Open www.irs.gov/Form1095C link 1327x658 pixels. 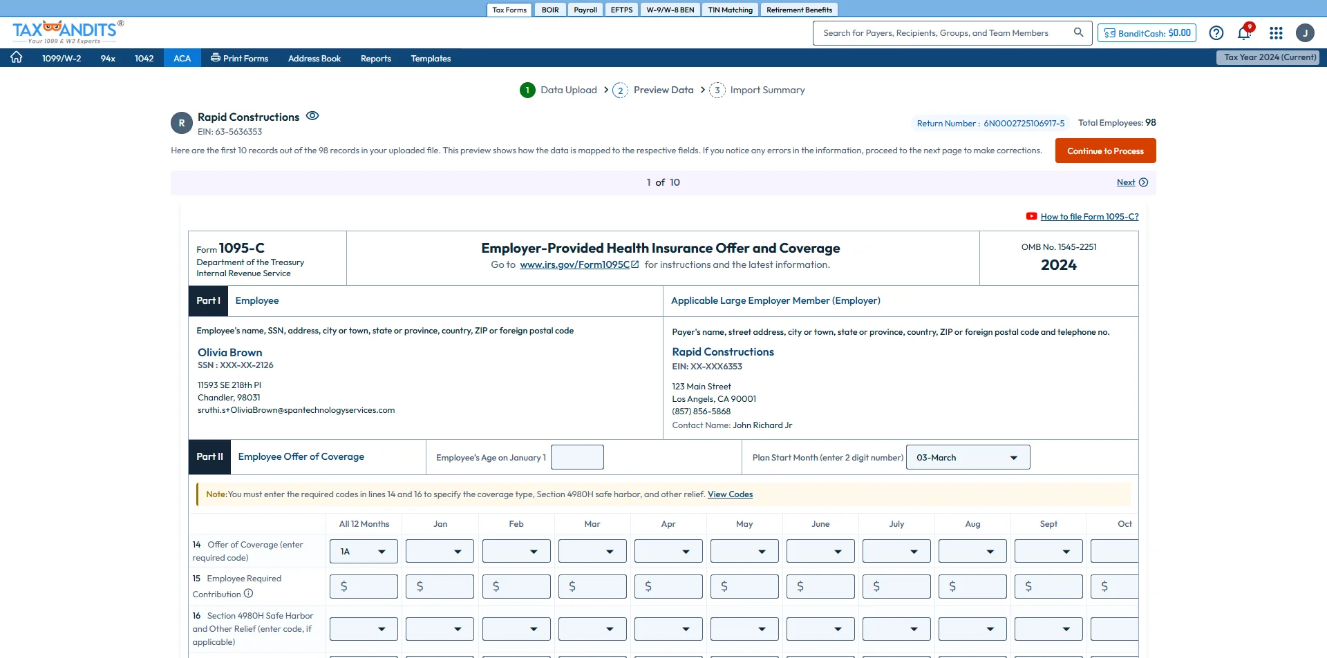(579, 264)
